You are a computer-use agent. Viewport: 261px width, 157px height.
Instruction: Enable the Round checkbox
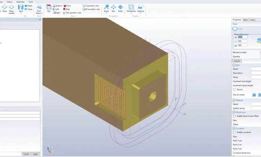234,89
